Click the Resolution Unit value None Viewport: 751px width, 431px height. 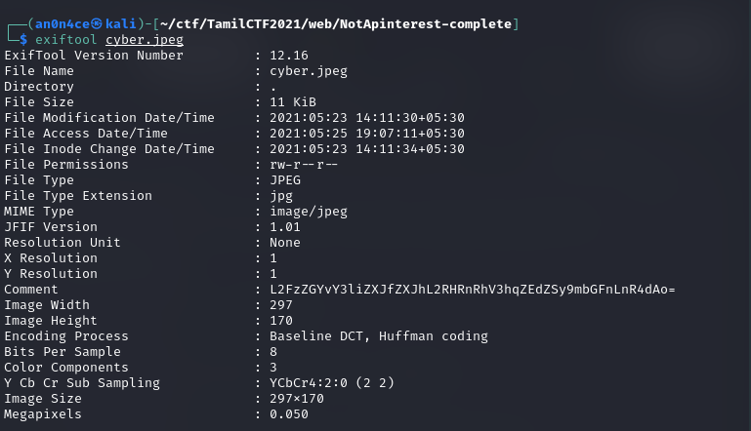click(285, 243)
